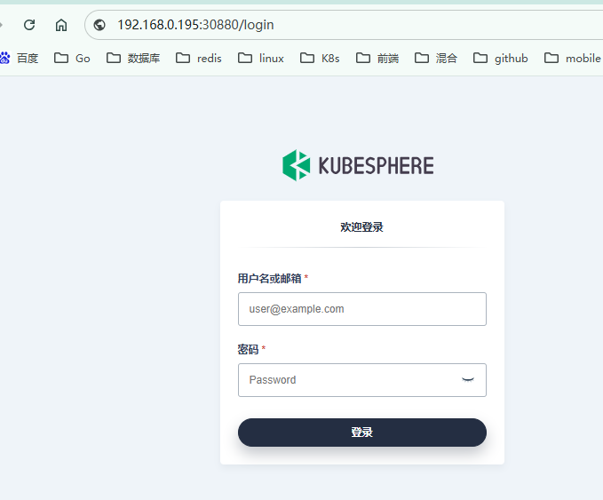
Task: Focus the 用户名或邮箱 input field
Action: click(x=361, y=309)
